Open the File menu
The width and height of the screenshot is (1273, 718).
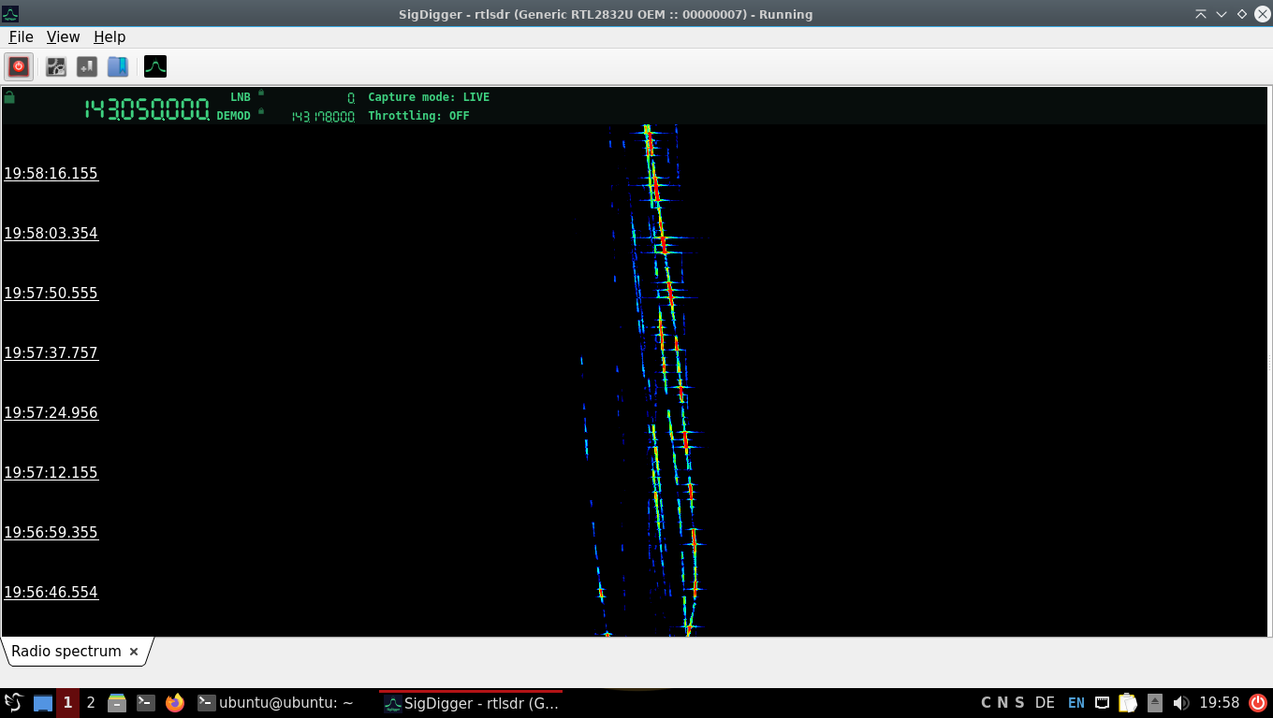tap(21, 36)
